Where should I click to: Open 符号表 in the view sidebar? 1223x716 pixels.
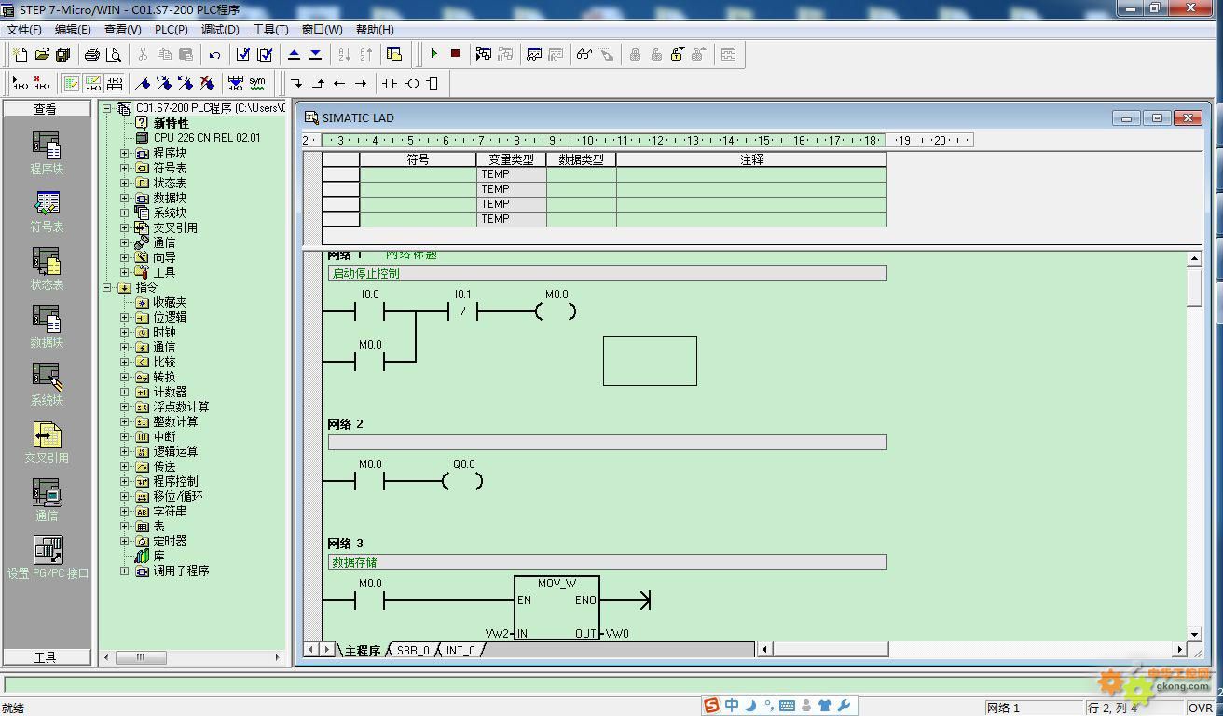pyautogui.click(x=47, y=212)
